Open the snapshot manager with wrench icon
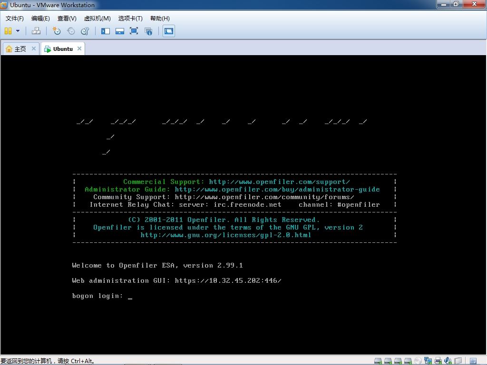 click(x=85, y=31)
